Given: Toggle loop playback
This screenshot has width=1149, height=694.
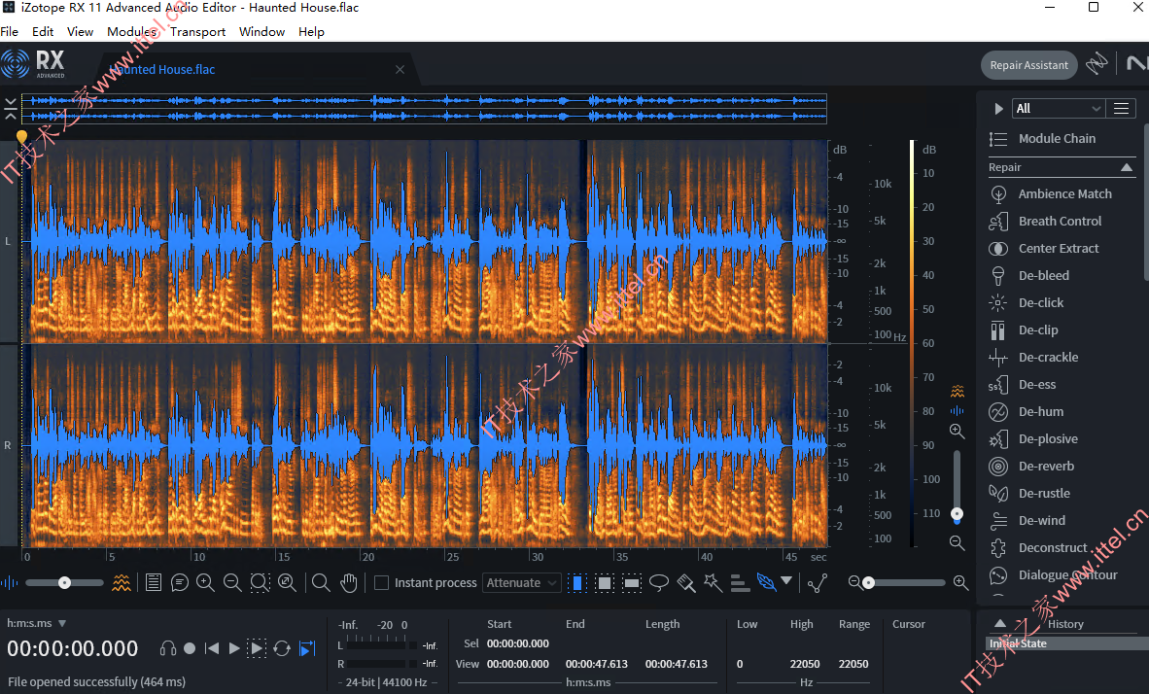Looking at the screenshot, I should [282, 648].
